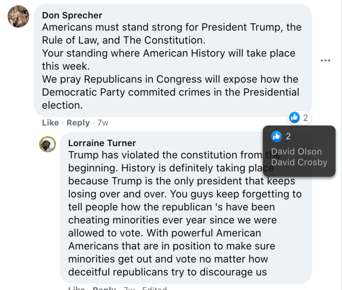Select David Olson in the reactions tooltip

[296, 152]
